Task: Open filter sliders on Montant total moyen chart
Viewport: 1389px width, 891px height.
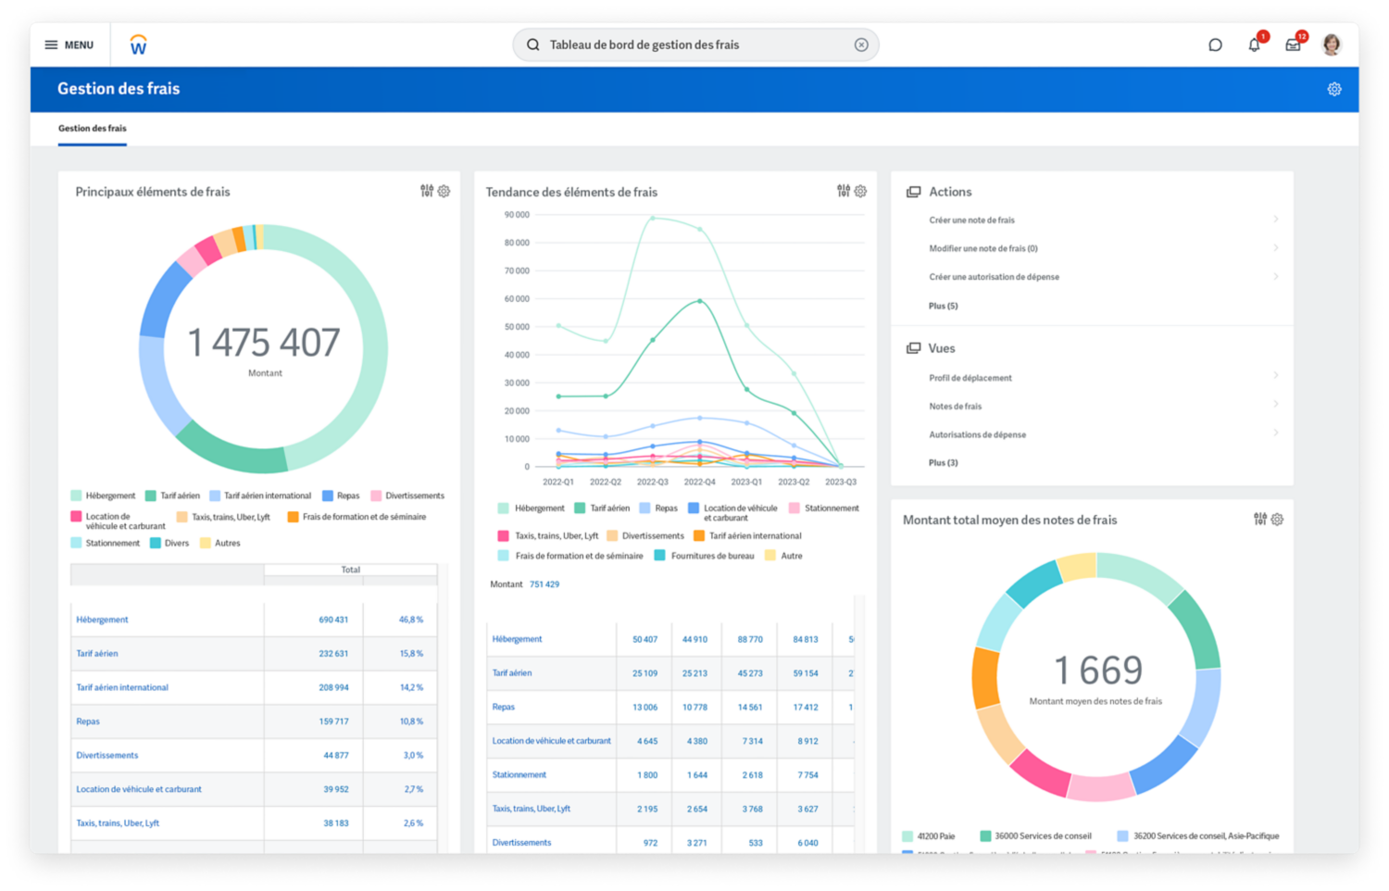Action: pos(1260,520)
